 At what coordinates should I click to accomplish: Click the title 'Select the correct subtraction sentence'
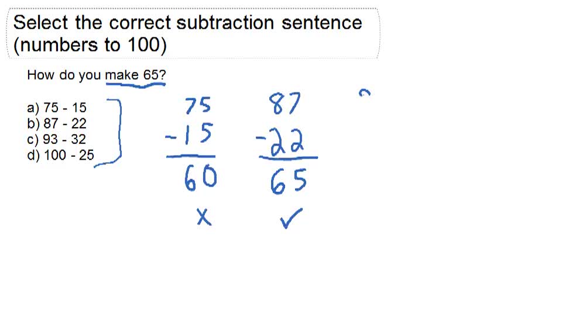pyautogui.click(x=187, y=23)
